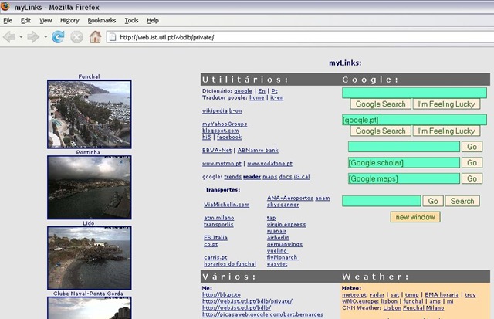
Task: Click the new window button
Action: (x=415, y=217)
